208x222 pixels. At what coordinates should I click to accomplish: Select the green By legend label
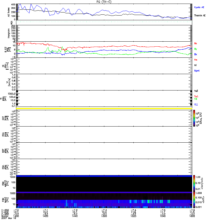click(196, 49)
